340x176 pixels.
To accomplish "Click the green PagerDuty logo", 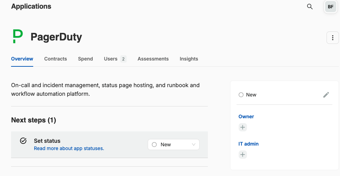I will point(18,36).
